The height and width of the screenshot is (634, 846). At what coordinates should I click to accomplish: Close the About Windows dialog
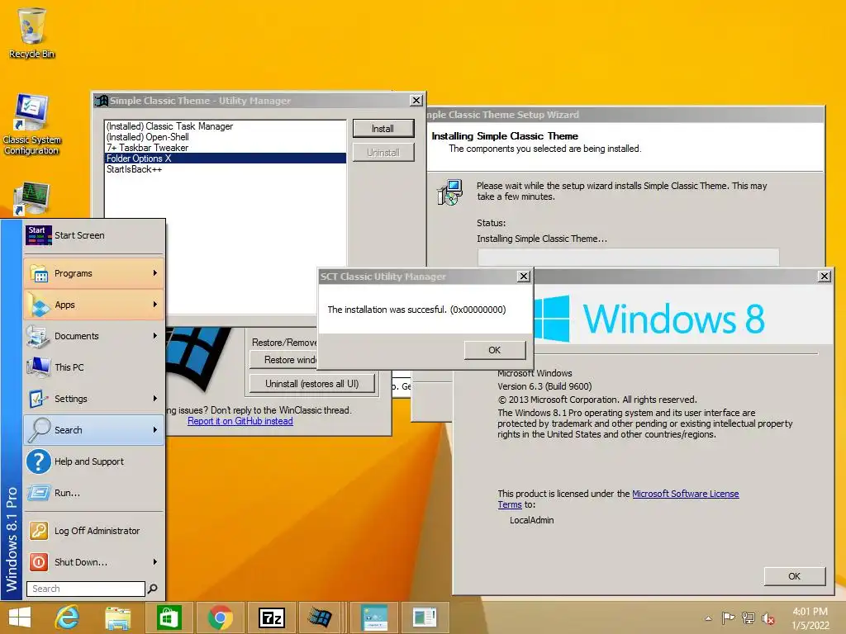point(825,276)
